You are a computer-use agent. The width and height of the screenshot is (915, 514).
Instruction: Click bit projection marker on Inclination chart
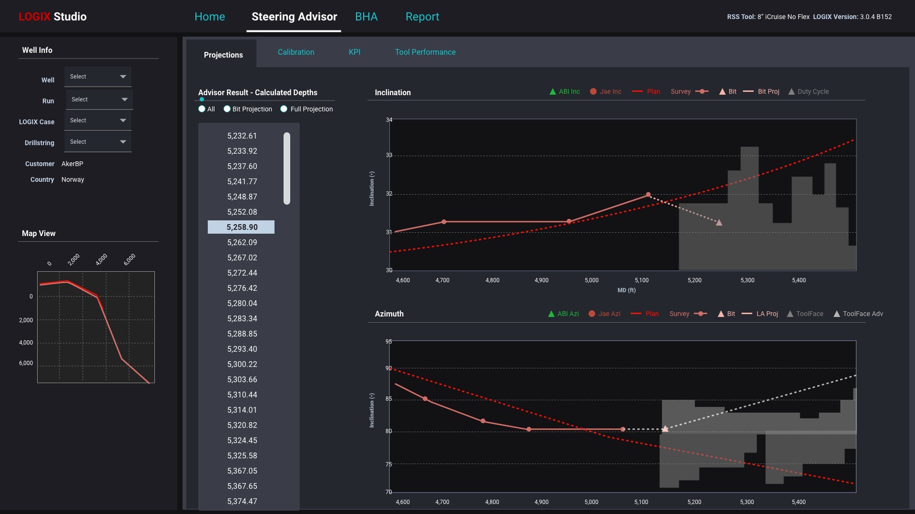tap(719, 223)
